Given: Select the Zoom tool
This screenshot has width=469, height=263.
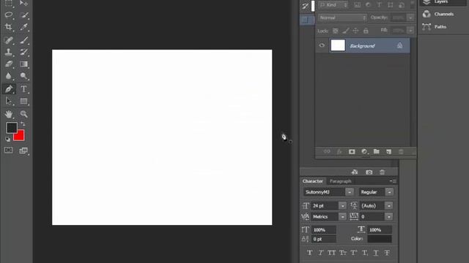Looking at the screenshot, I should 24,114.
